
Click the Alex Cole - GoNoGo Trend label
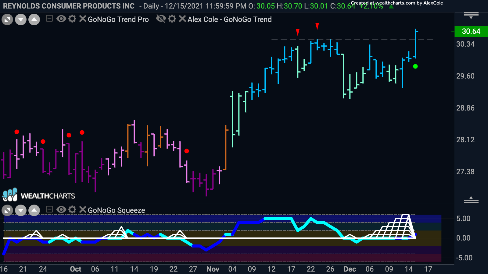point(229,19)
